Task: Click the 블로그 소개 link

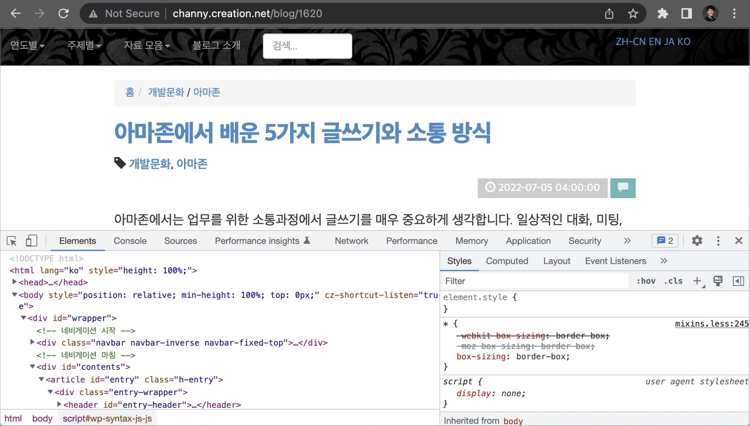Action: point(216,45)
